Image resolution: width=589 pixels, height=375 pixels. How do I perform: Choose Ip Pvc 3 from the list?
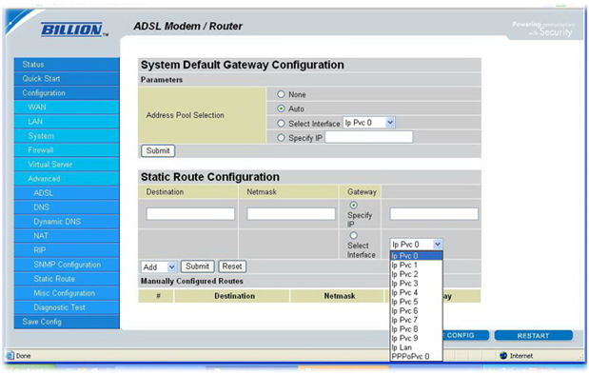pyautogui.click(x=416, y=284)
